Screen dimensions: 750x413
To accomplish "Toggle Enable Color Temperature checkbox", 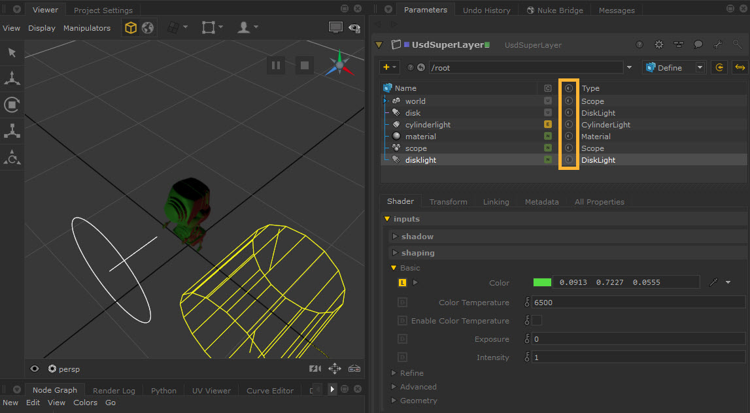I will pos(536,320).
